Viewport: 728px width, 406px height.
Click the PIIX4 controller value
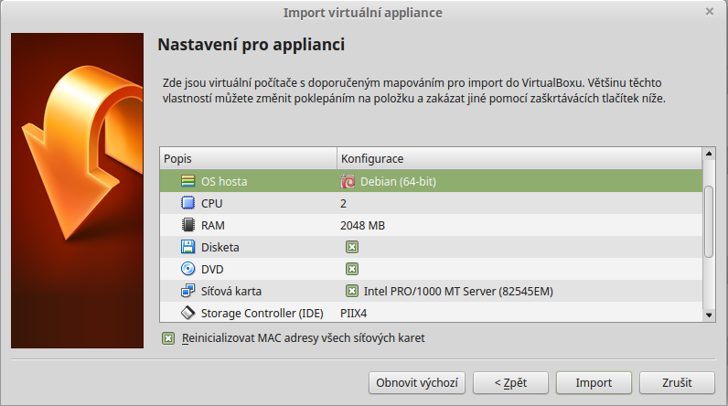pyautogui.click(x=353, y=314)
